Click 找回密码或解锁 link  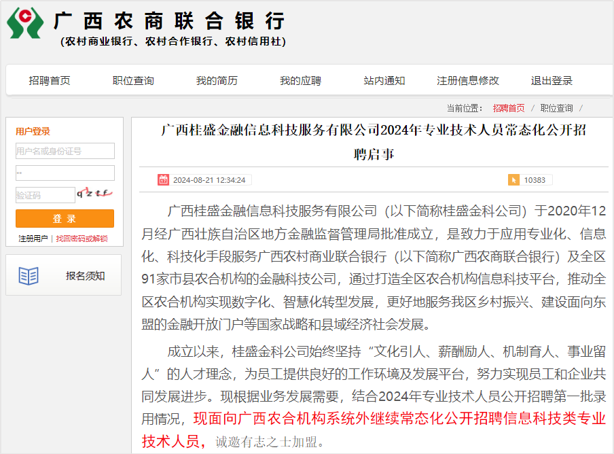82,239
